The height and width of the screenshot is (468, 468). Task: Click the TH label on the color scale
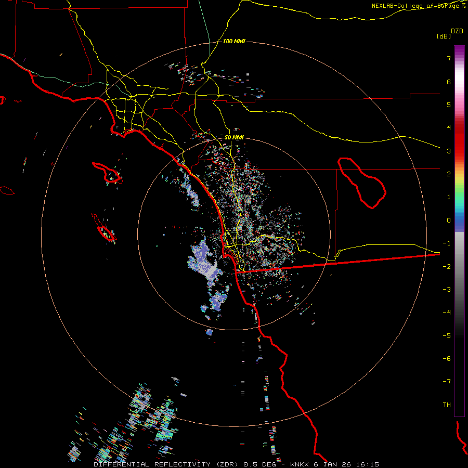coord(447,405)
